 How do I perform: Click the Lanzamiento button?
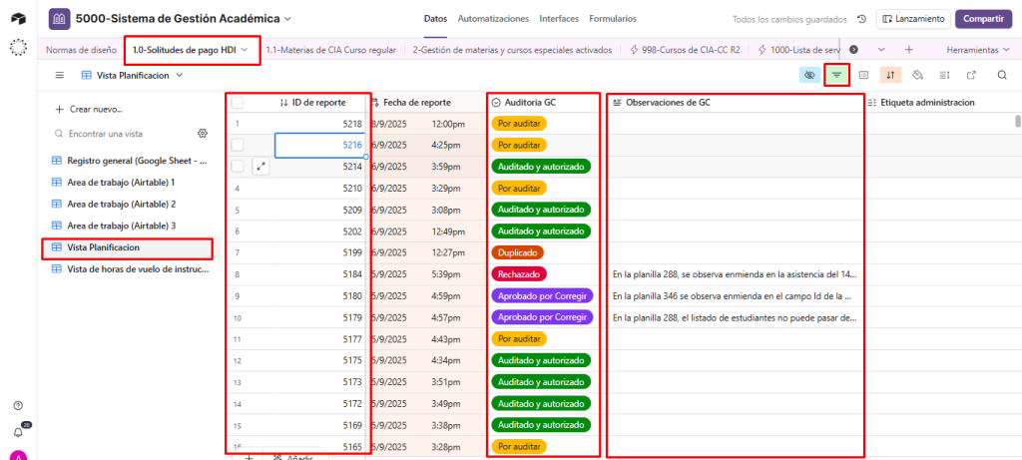[913, 19]
